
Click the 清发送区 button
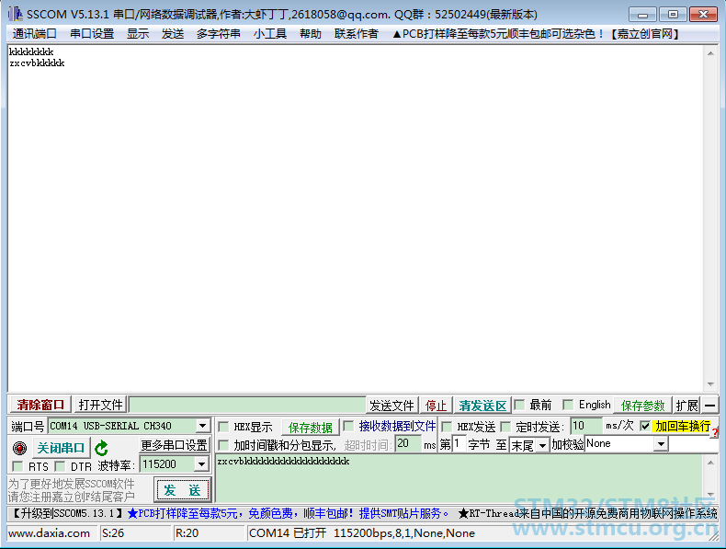[x=482, y=406]
